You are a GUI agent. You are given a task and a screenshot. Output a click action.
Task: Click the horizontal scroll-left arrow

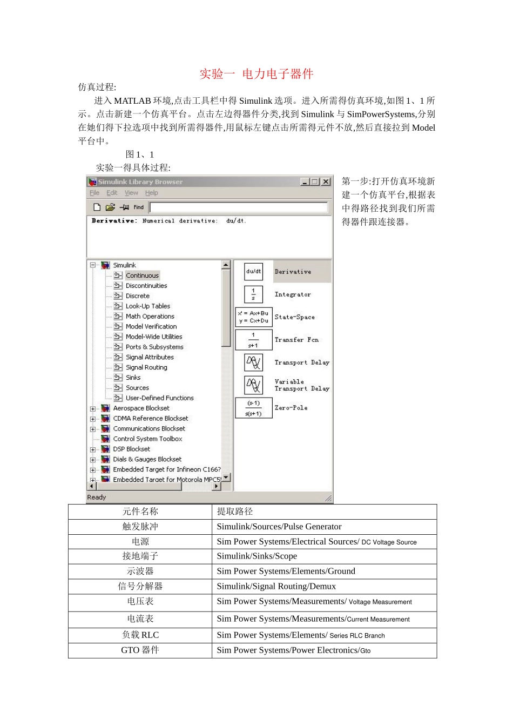tap(91, 486)
